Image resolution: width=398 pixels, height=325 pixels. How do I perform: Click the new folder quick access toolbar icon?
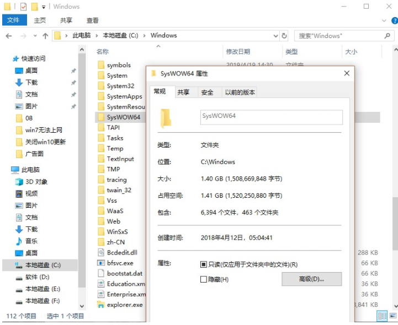[35, 7]
